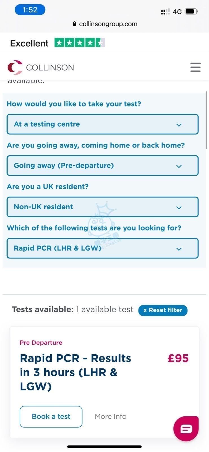Tap the collinsongroup.com address bar
Image resolution: width=209 pixels, height=452 pixels.
coord(108,24)
